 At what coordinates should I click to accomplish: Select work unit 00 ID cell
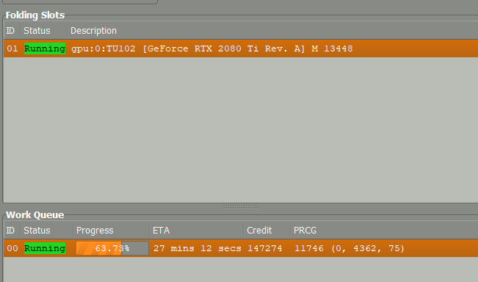coord(12,248)
